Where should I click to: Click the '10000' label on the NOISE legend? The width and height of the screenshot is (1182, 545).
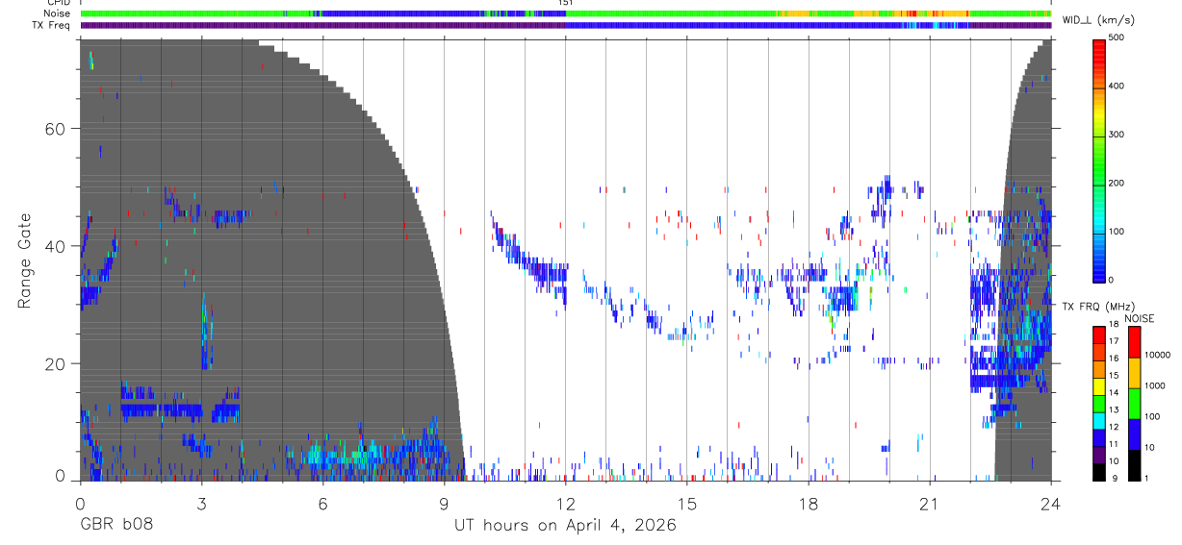click(1159, 355)
